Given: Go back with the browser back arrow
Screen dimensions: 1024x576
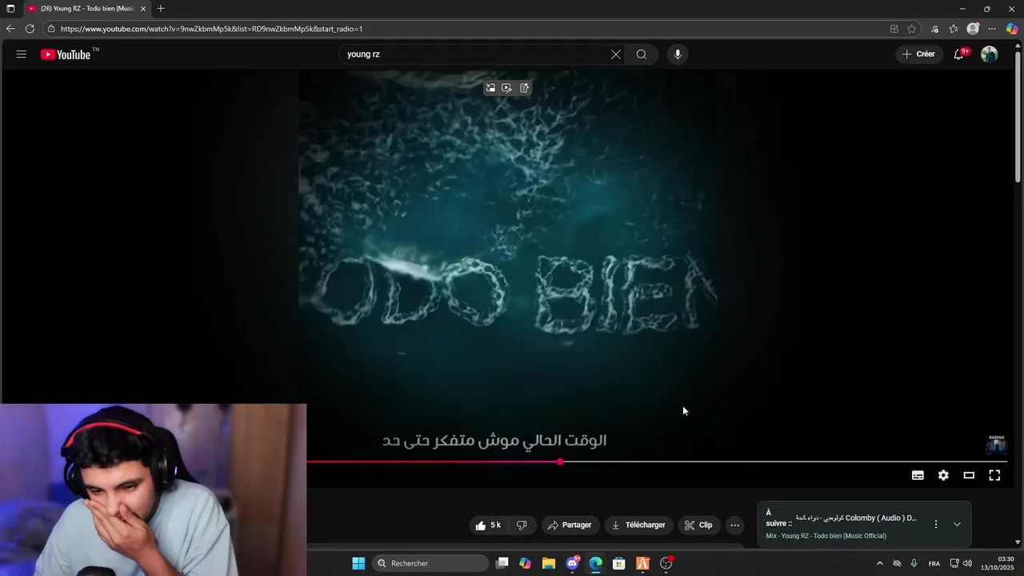Looking at the screenshot, I should click(x=10, y=29).
